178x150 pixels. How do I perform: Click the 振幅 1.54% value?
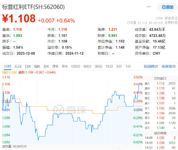click(18, 47)
